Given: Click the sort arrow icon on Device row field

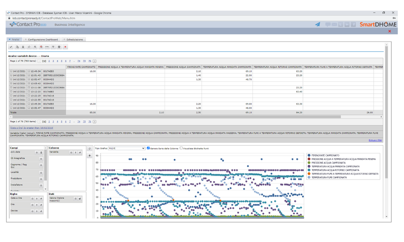Looking at the screenshot, I should coord(37,211).
